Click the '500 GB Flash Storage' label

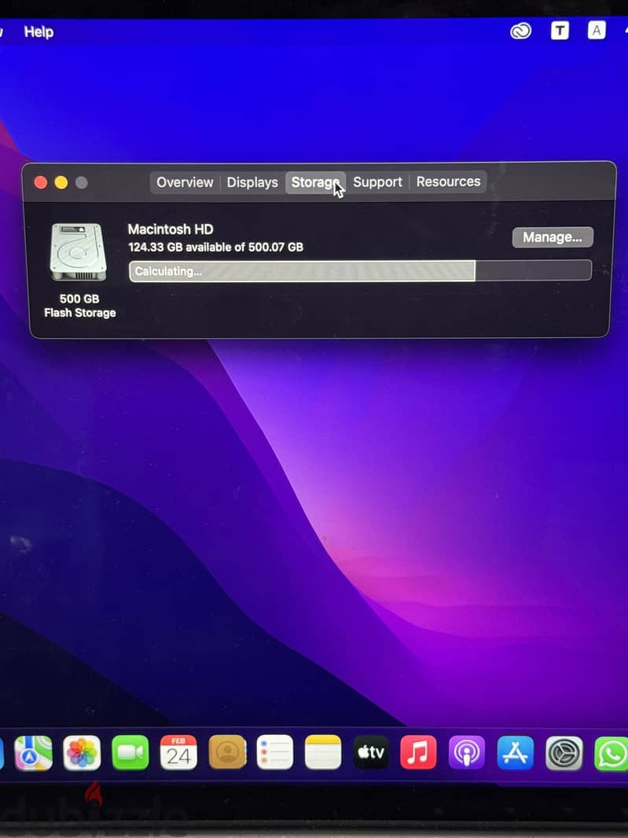79,306
